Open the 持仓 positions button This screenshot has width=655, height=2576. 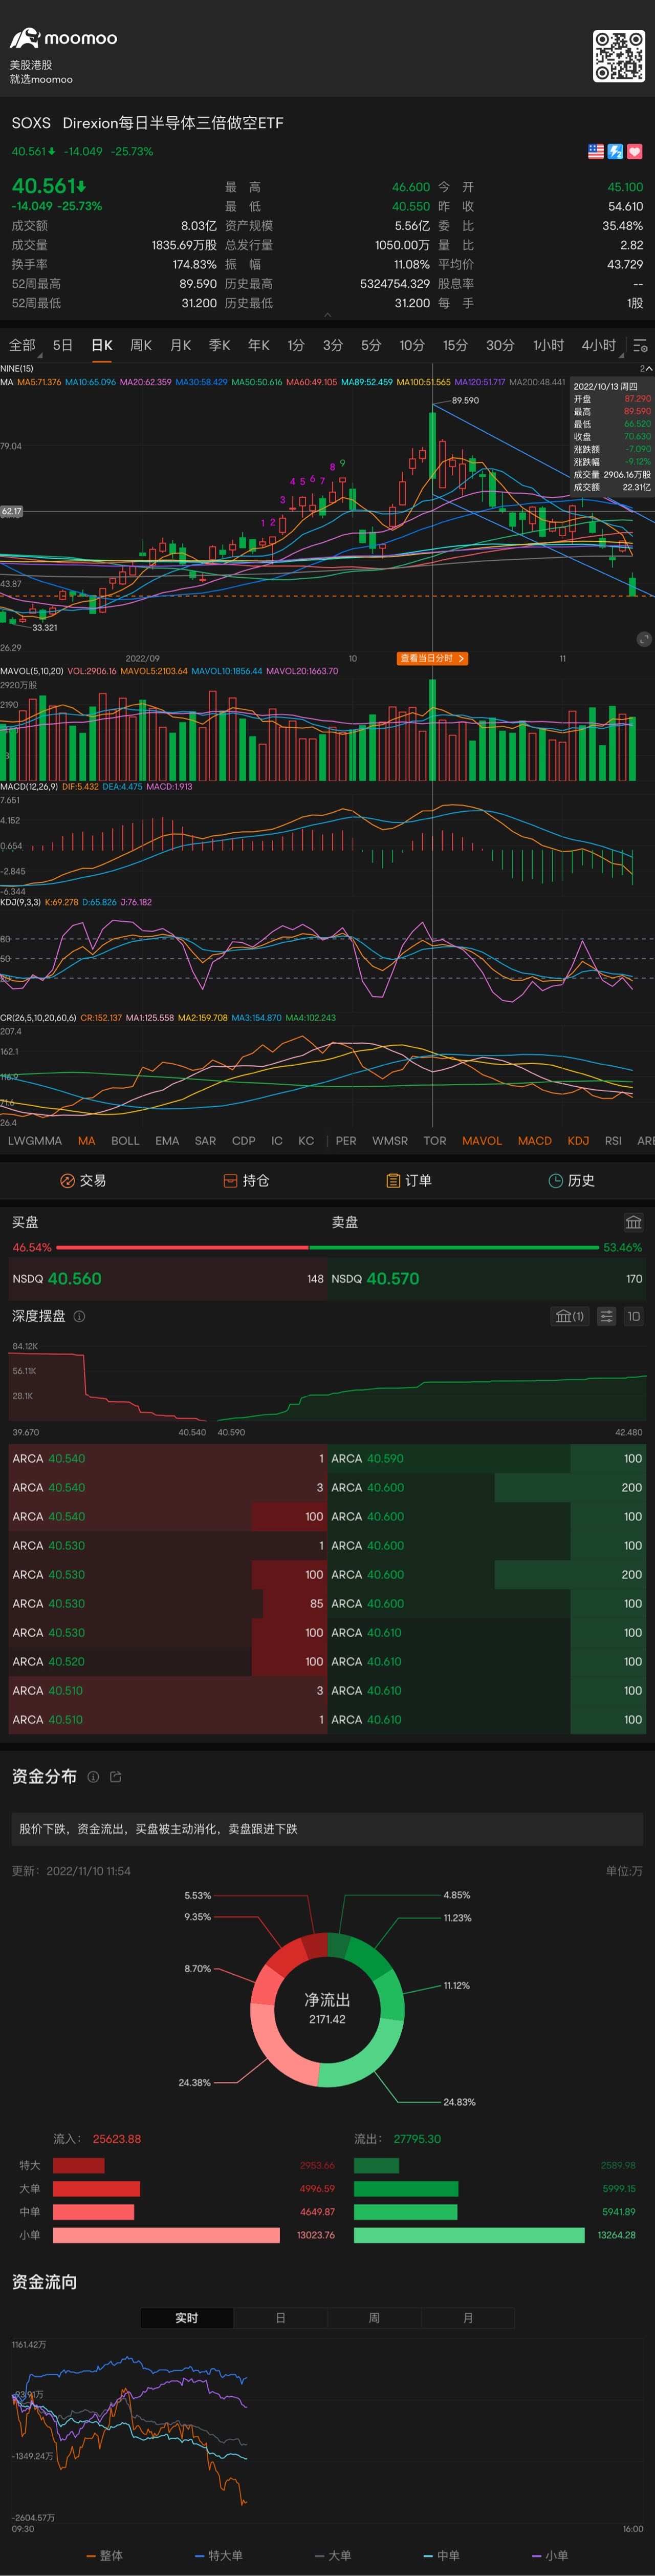246,1180
